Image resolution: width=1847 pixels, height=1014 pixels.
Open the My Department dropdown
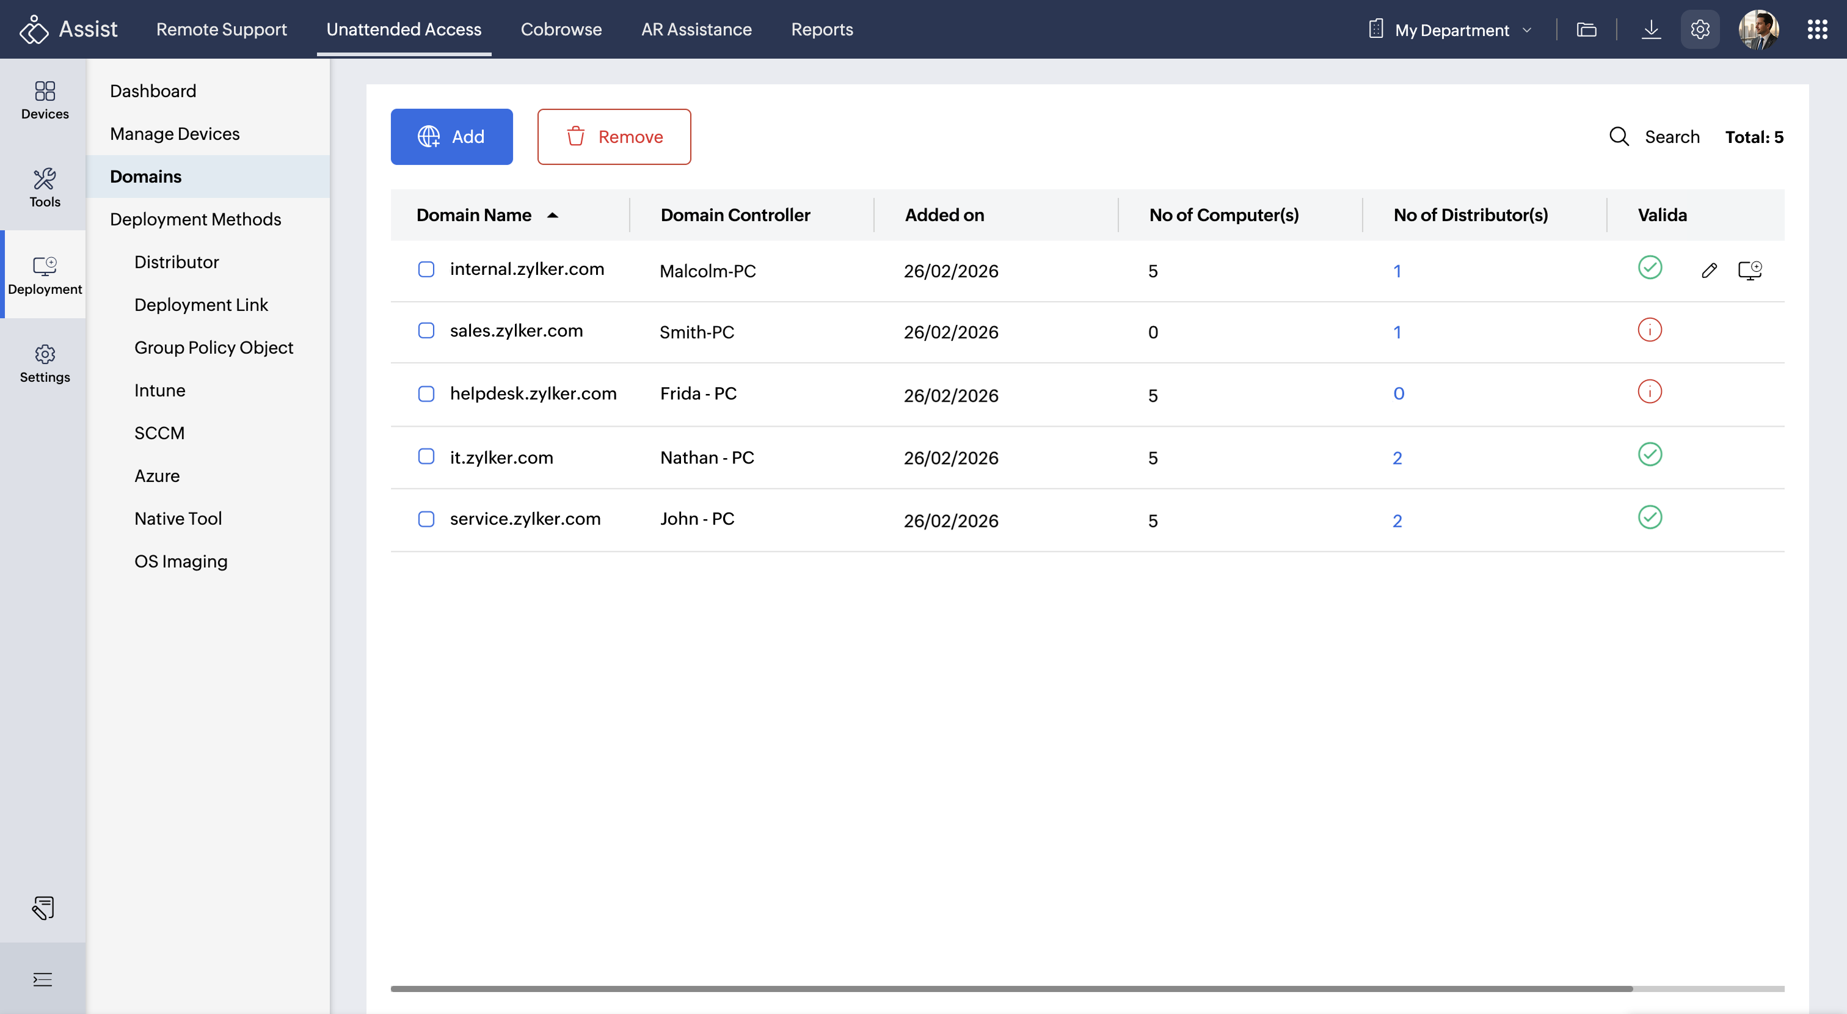pyautogui.click(x=1451, y=29)
